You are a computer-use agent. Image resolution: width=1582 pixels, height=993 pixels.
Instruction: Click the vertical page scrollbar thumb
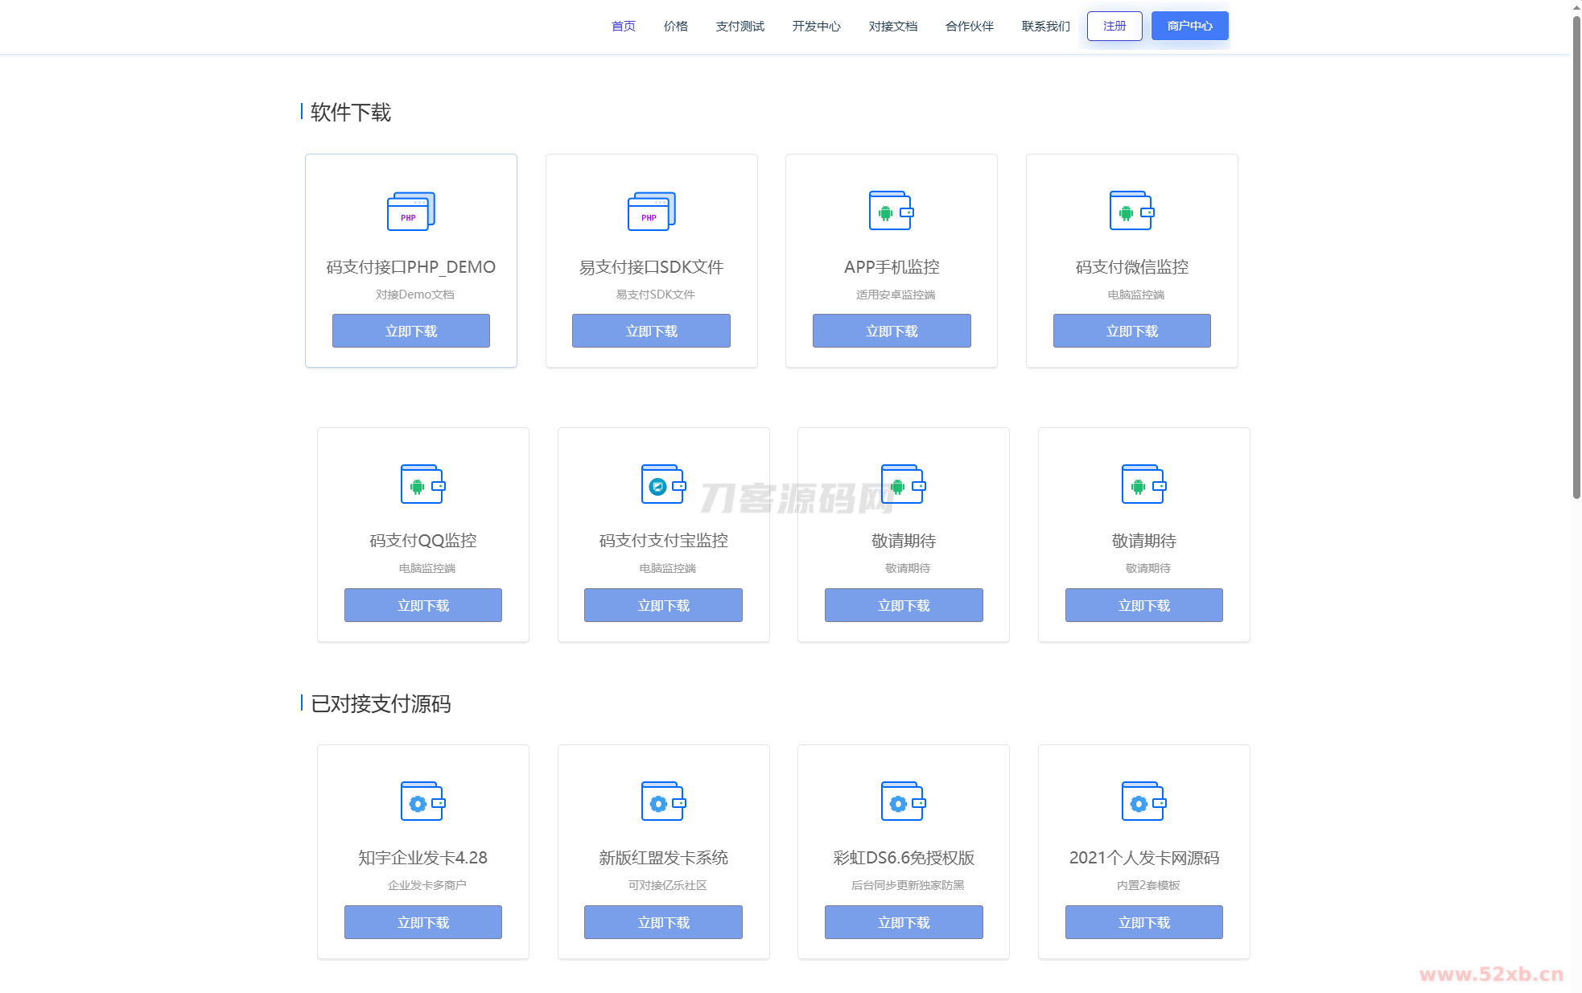[x=1576, y=258]
